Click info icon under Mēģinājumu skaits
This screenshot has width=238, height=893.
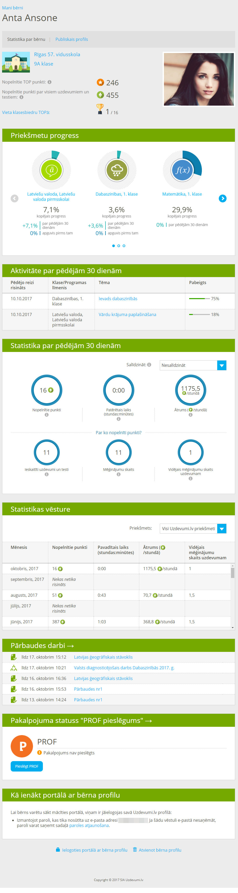[x=118, y=474]
